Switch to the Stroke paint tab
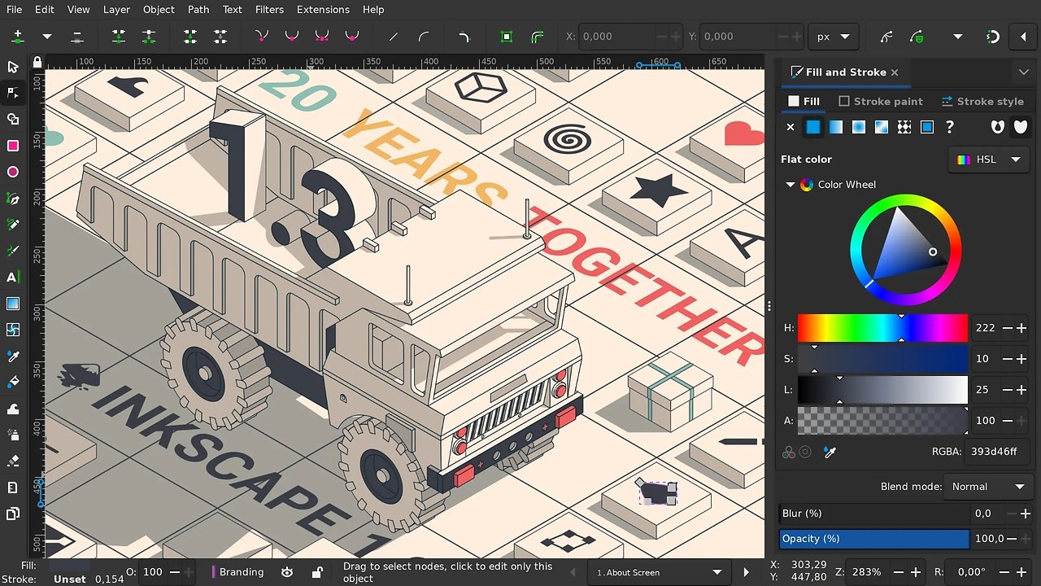This screenshot has height=586, width=1041. (x=881, y=101)
